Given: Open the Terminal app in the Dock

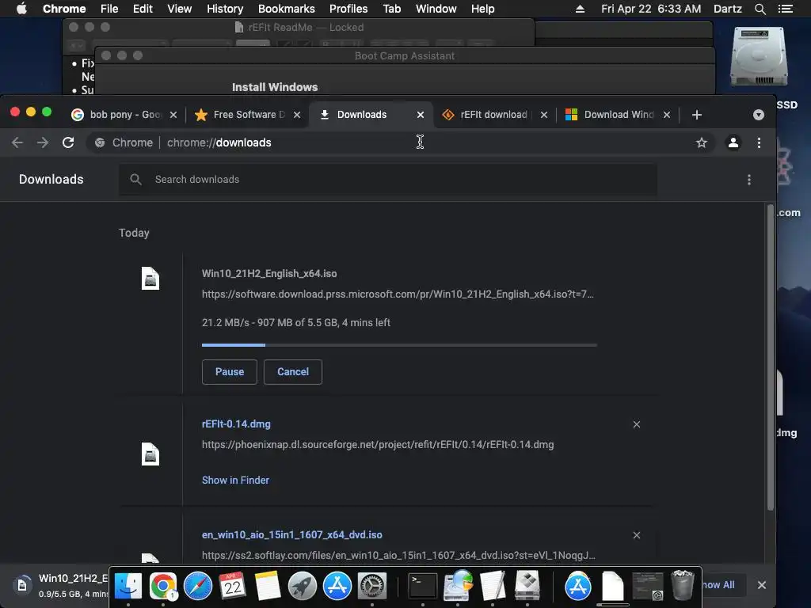Looking at the screenshot, I should [423, 587].
